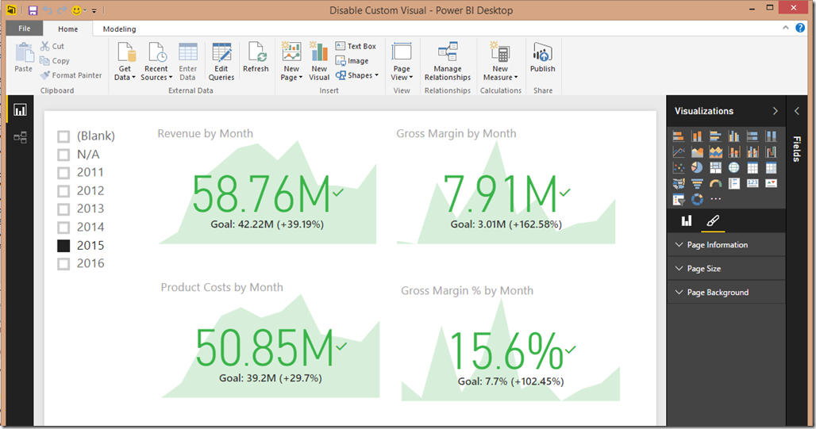Open the File menu tab

click(25, 29)
